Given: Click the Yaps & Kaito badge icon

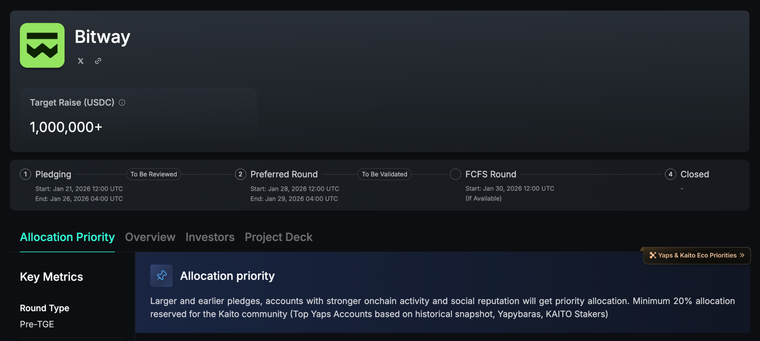Looking at the screenshot, I should [x=653, y=255].
